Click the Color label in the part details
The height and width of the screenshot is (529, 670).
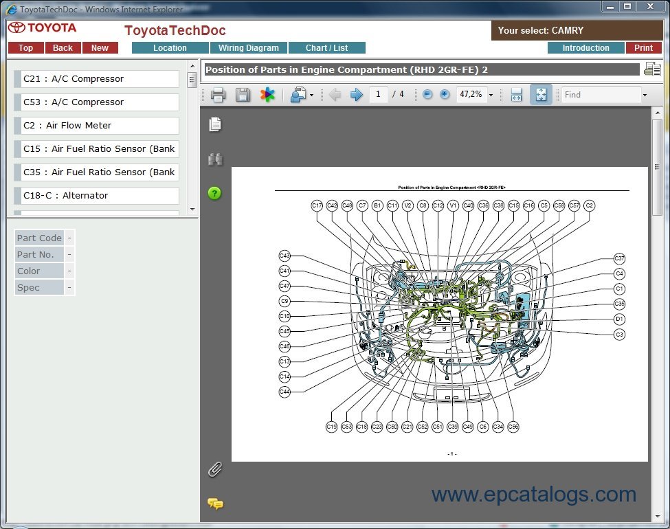39,271
